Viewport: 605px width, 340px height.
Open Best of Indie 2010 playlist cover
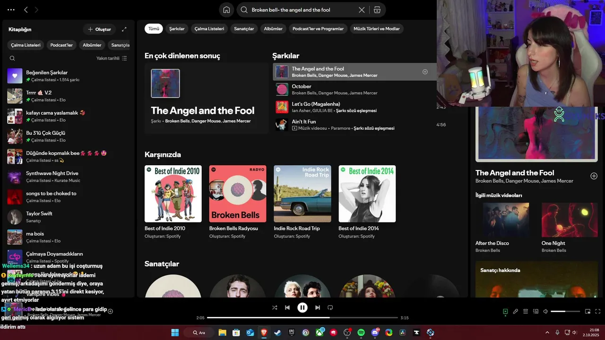(x=173, y=194)
